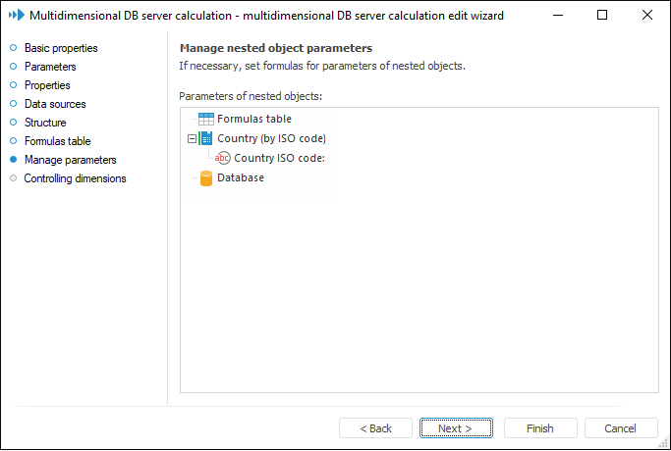Click the Country ISO code parameter icon
671x451 pixels.
coord(223,158)
